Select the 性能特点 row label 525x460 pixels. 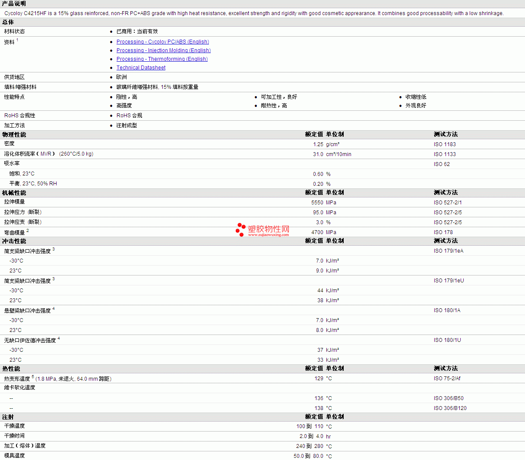pyautogui.click(x=15, y=97)
